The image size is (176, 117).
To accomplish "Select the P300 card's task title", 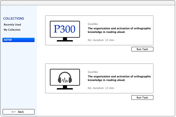I will click(x=119, y=30).
